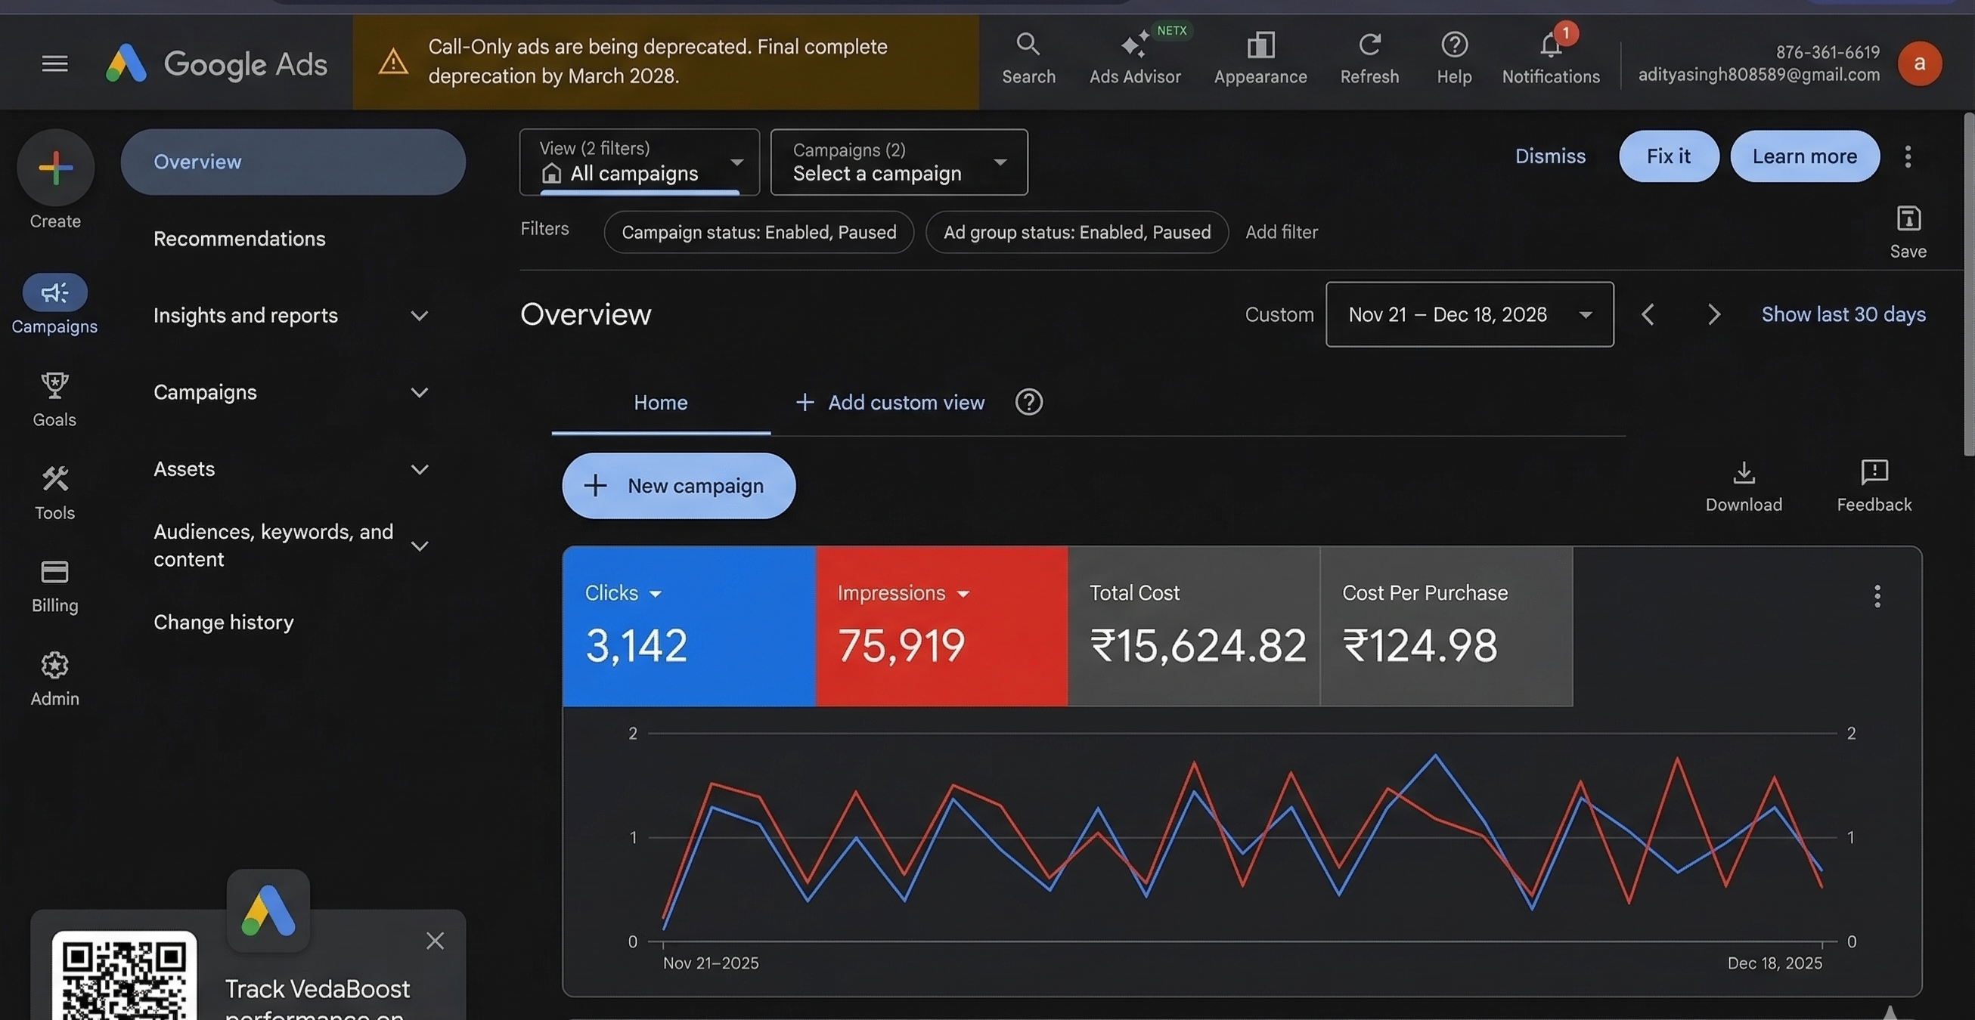Open Billing from the sidebar
Viewport: 1975px width, 1020px height.
tap(54, 585)
